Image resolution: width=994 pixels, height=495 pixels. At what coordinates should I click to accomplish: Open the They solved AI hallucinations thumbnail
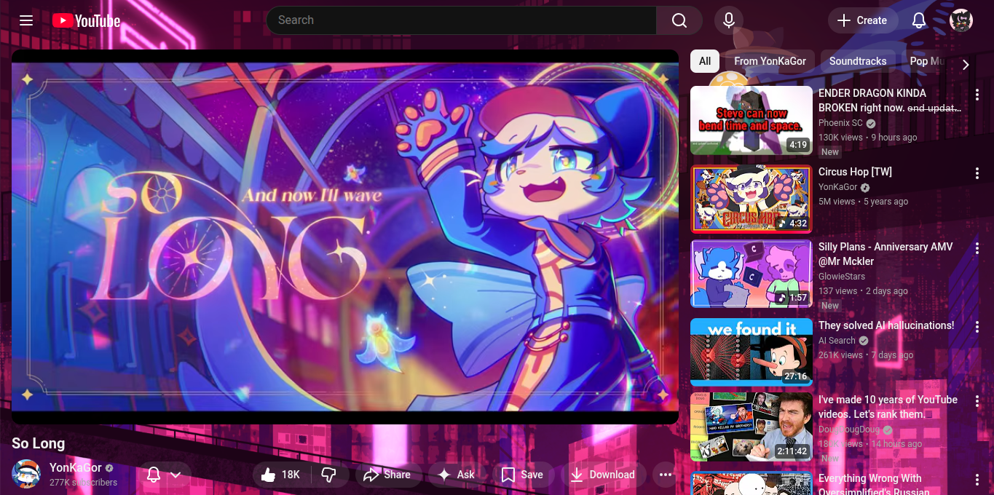(751, 352)
